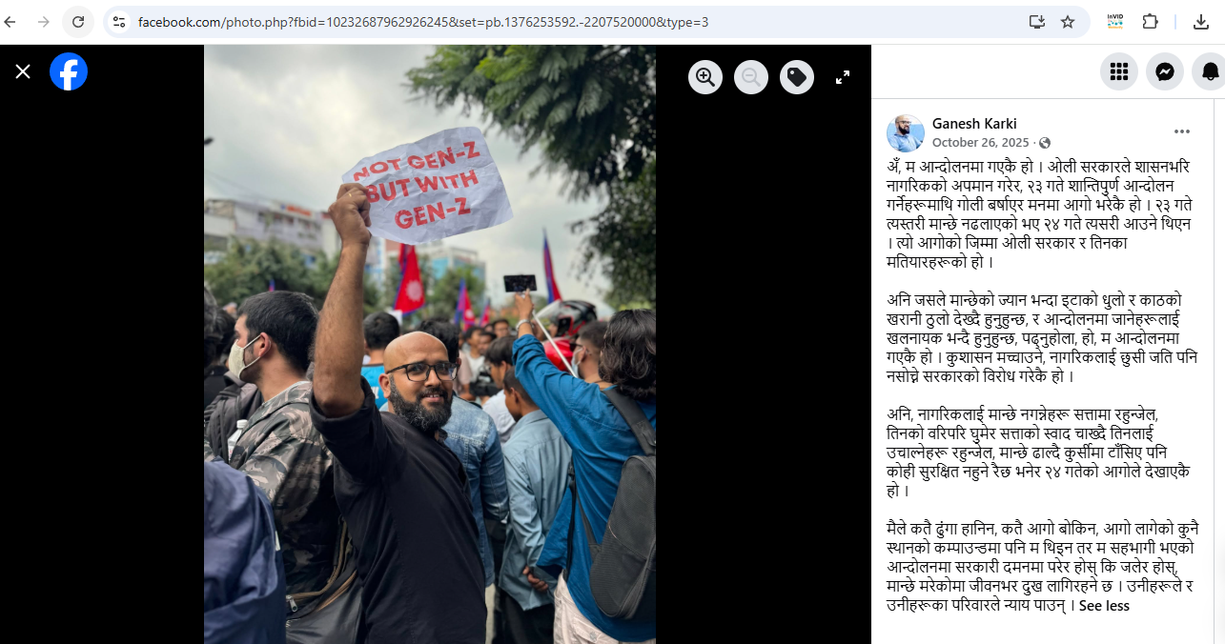Go back to the previous page
This screenshot has width=1225, height=644.
tap(10, 21)
